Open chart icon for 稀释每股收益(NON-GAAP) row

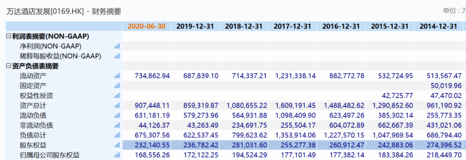click(117, 56)
